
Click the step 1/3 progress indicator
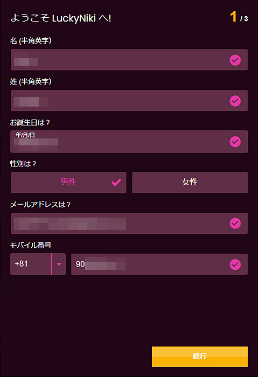pyautogui.click(x=239, y=17)
